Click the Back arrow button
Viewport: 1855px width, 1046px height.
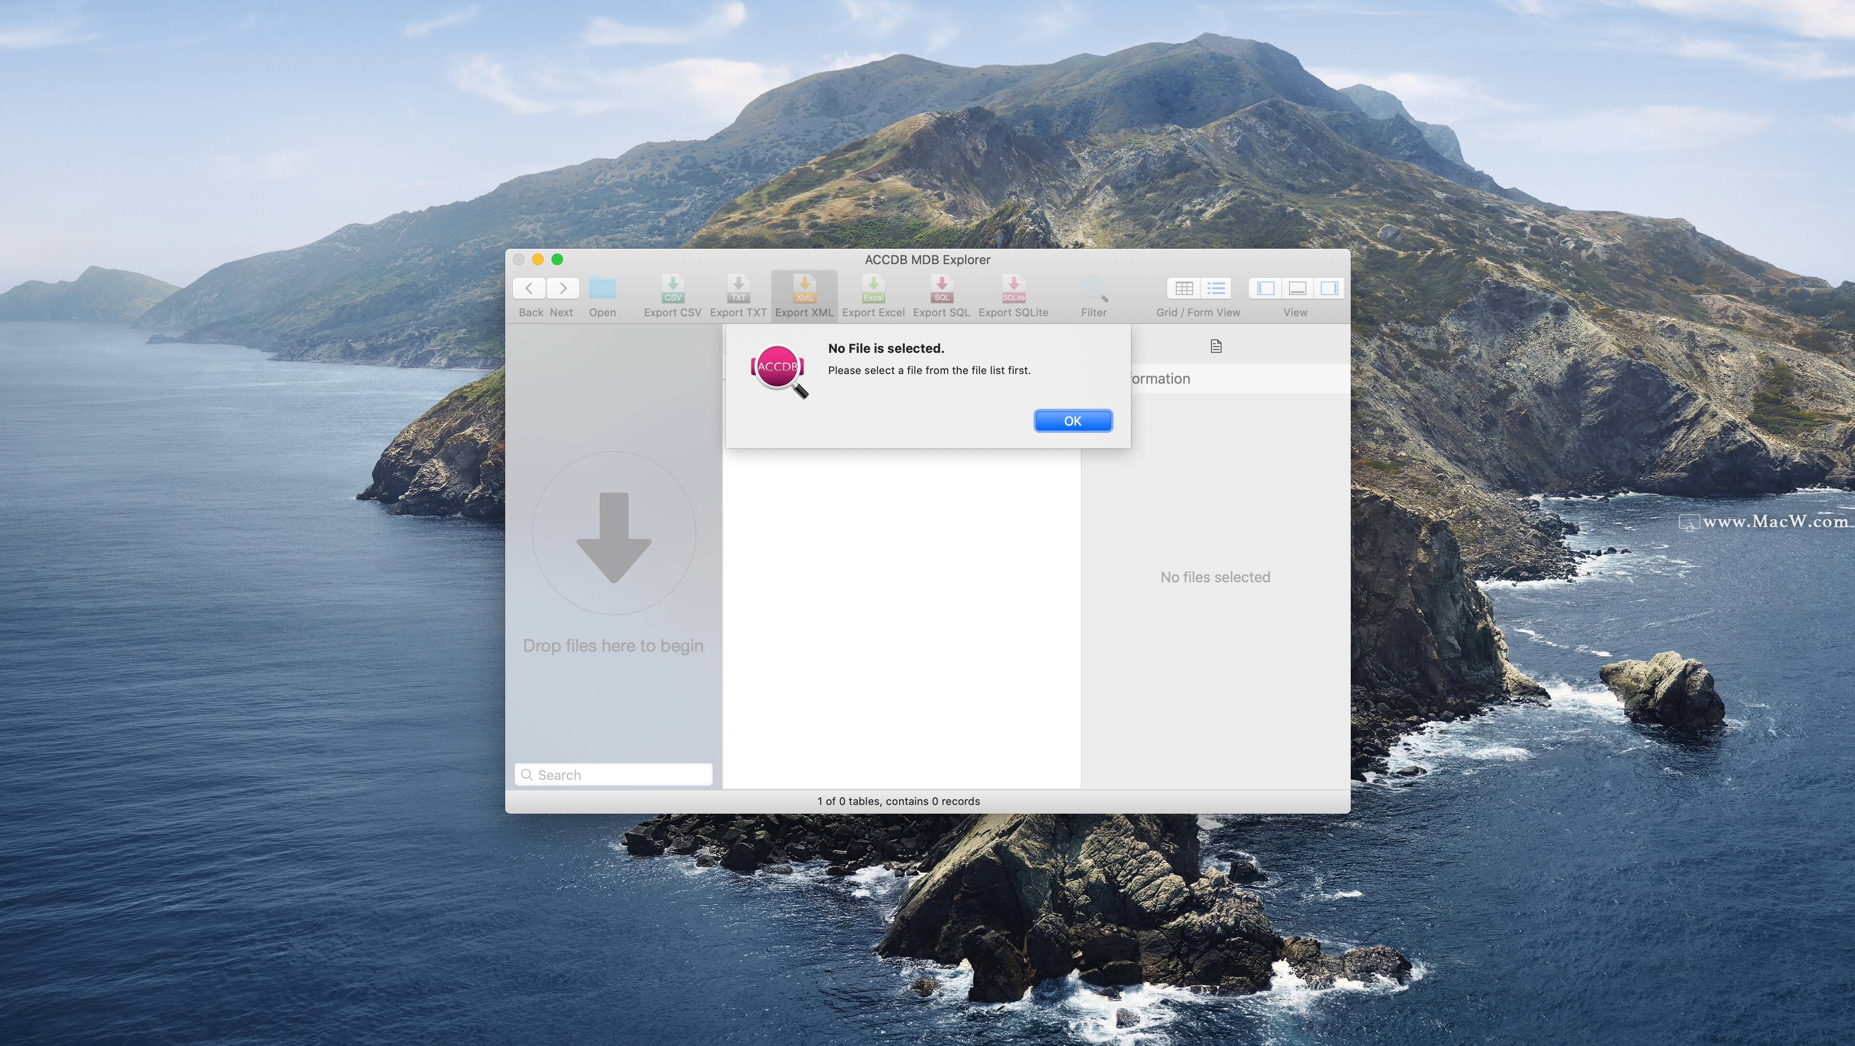tap(529, 288)
